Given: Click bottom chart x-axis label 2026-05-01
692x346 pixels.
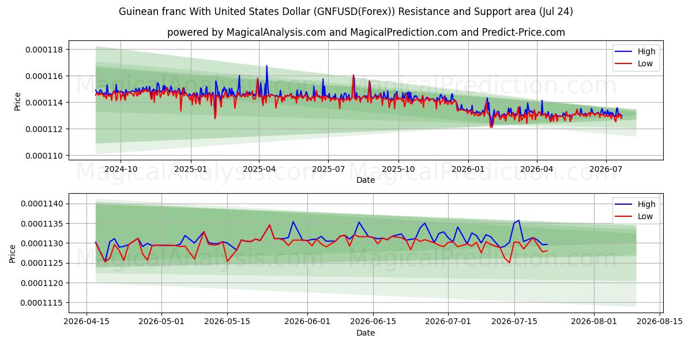Looking at the screenshot, I should [161, 322].
